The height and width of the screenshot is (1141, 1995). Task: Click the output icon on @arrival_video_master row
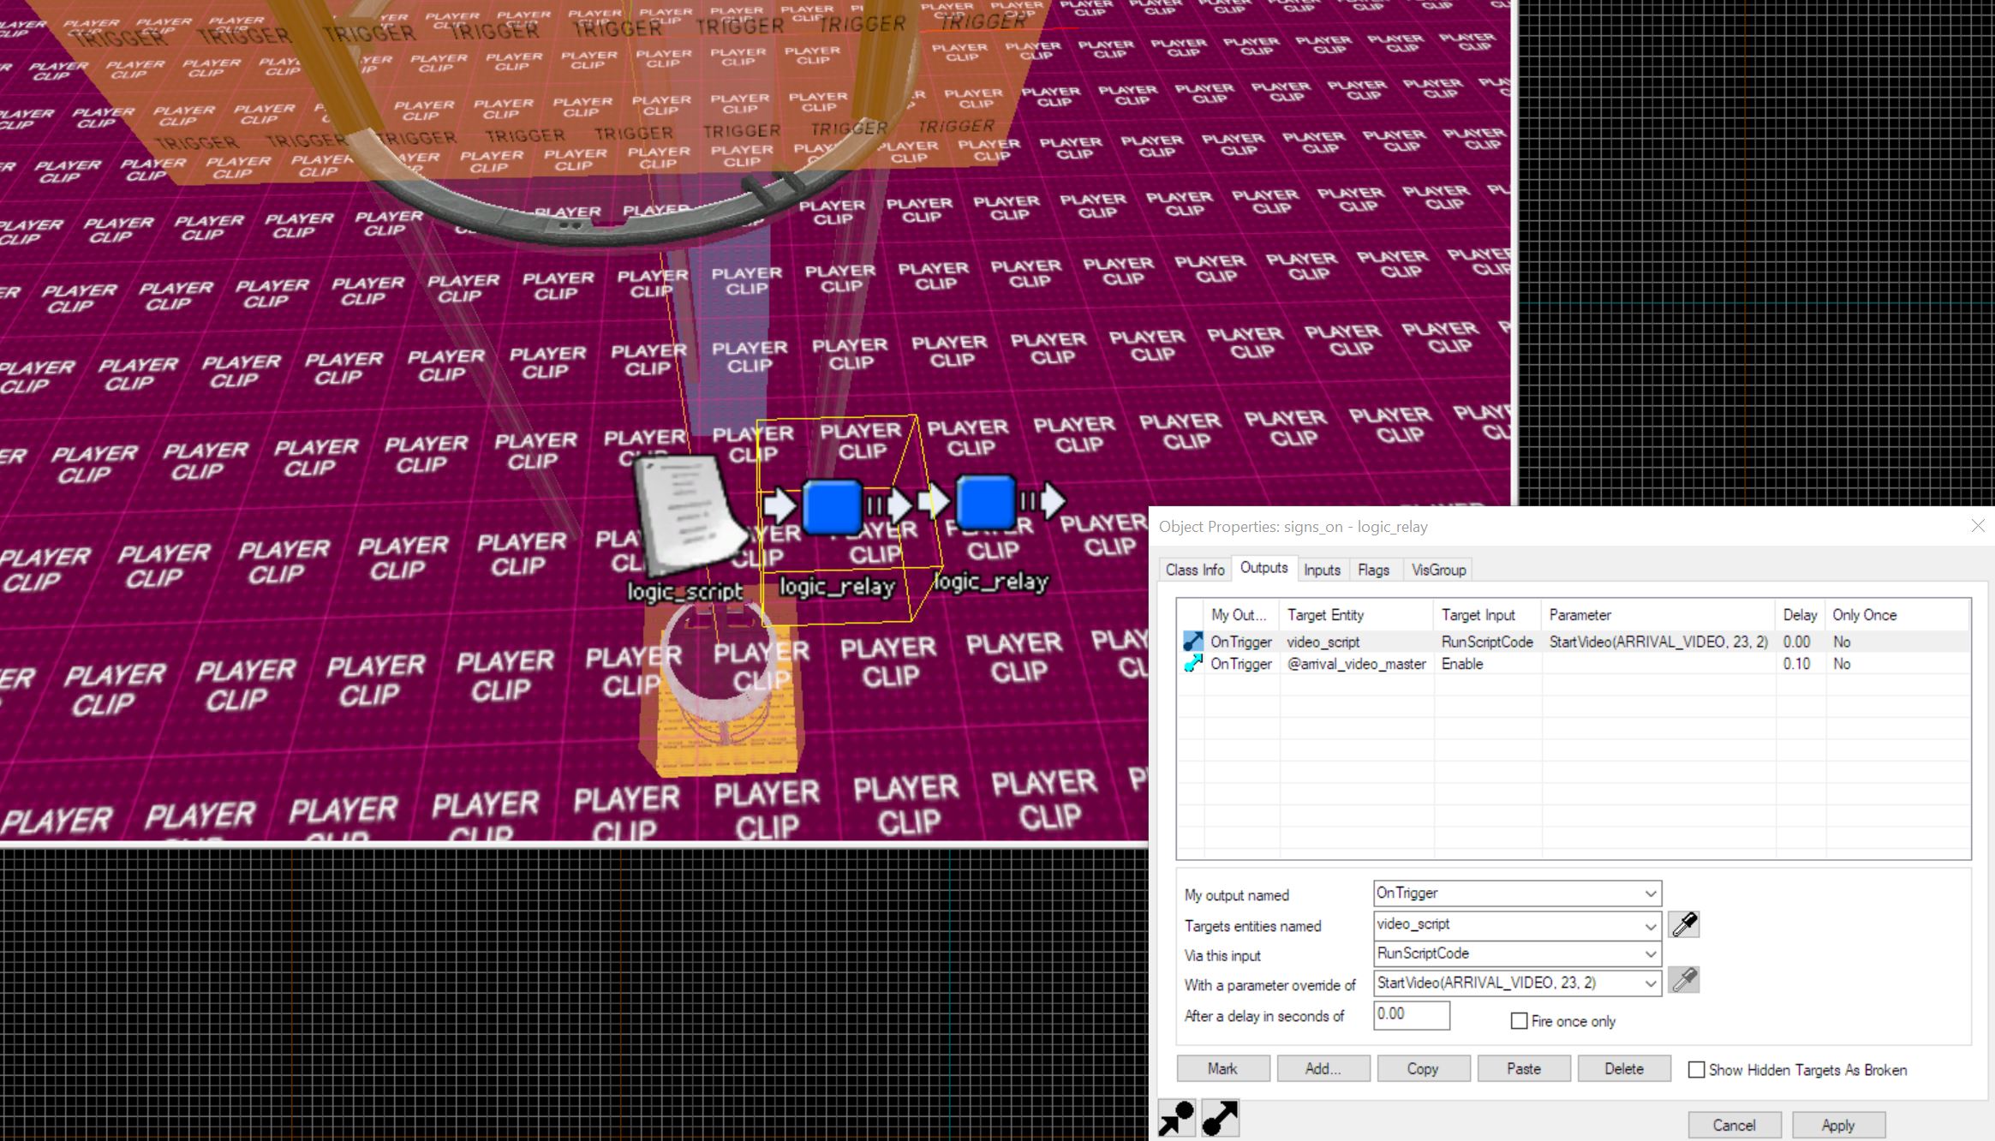coord(1192,664)
